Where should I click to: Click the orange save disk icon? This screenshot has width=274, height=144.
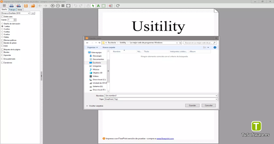coord(26,6)
